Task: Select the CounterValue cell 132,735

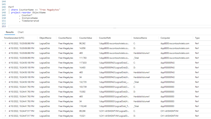Action: [83, 82]
